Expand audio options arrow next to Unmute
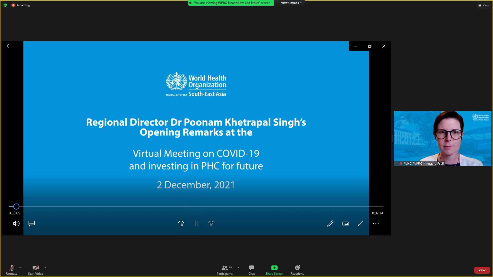493x277 pixels. 20,268
